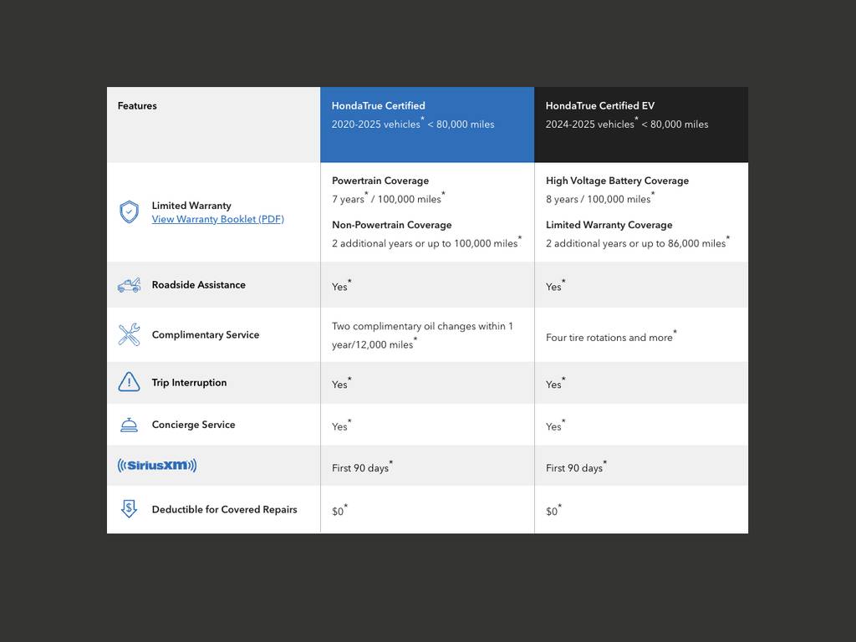
Task: Click Deductible '$0' under Certified EV
Action: pyautogui.click(x=553, y=510)
